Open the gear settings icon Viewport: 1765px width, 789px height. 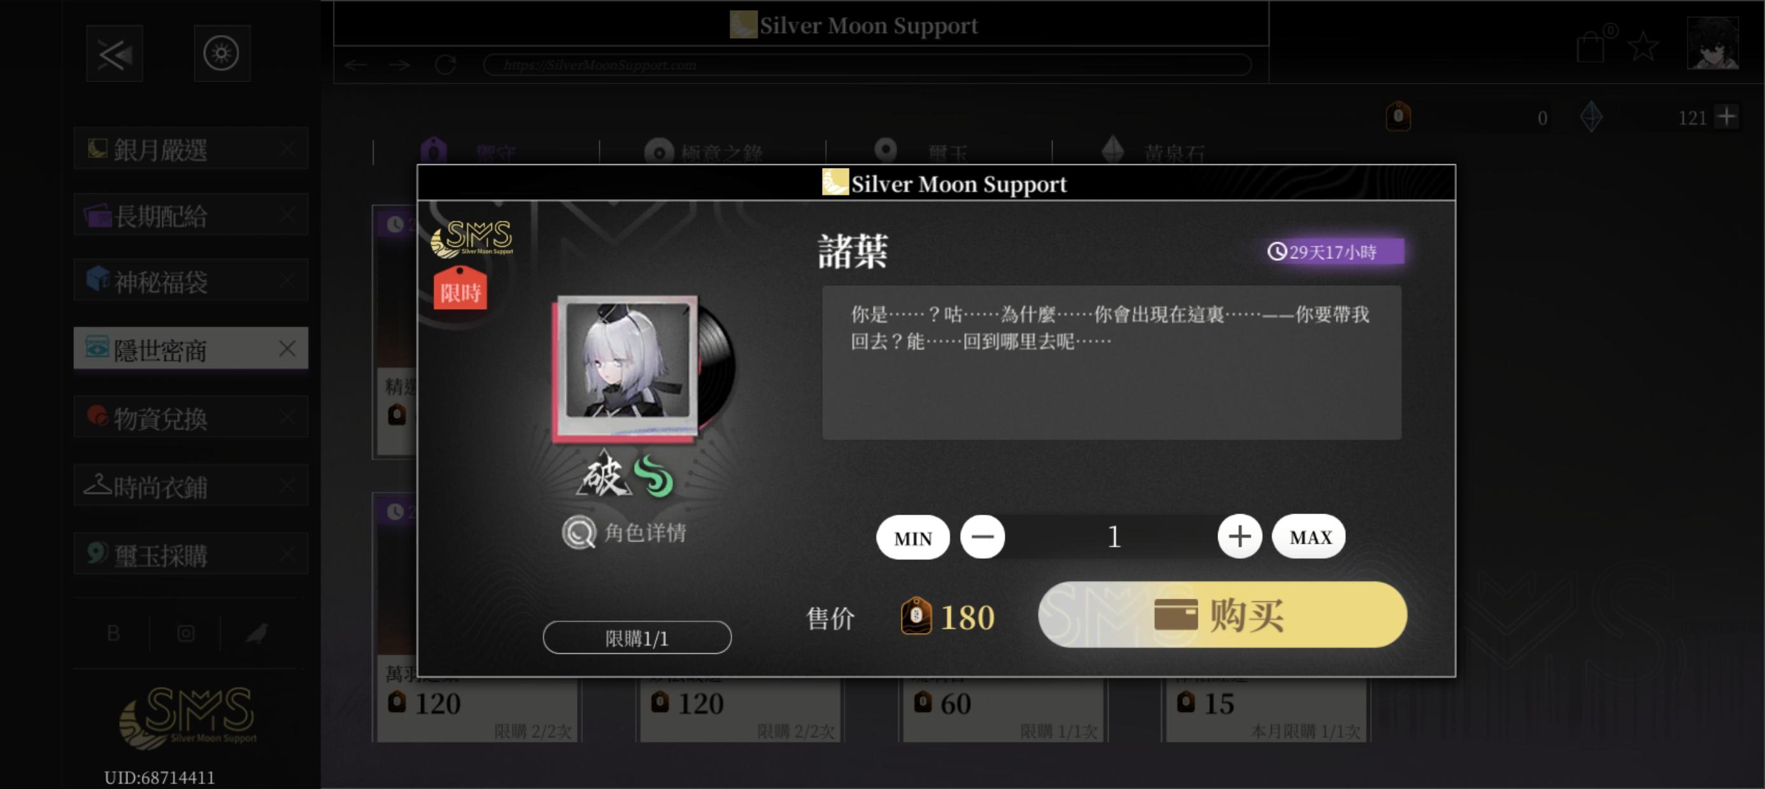pyautogui.click(x=222, y=53)
